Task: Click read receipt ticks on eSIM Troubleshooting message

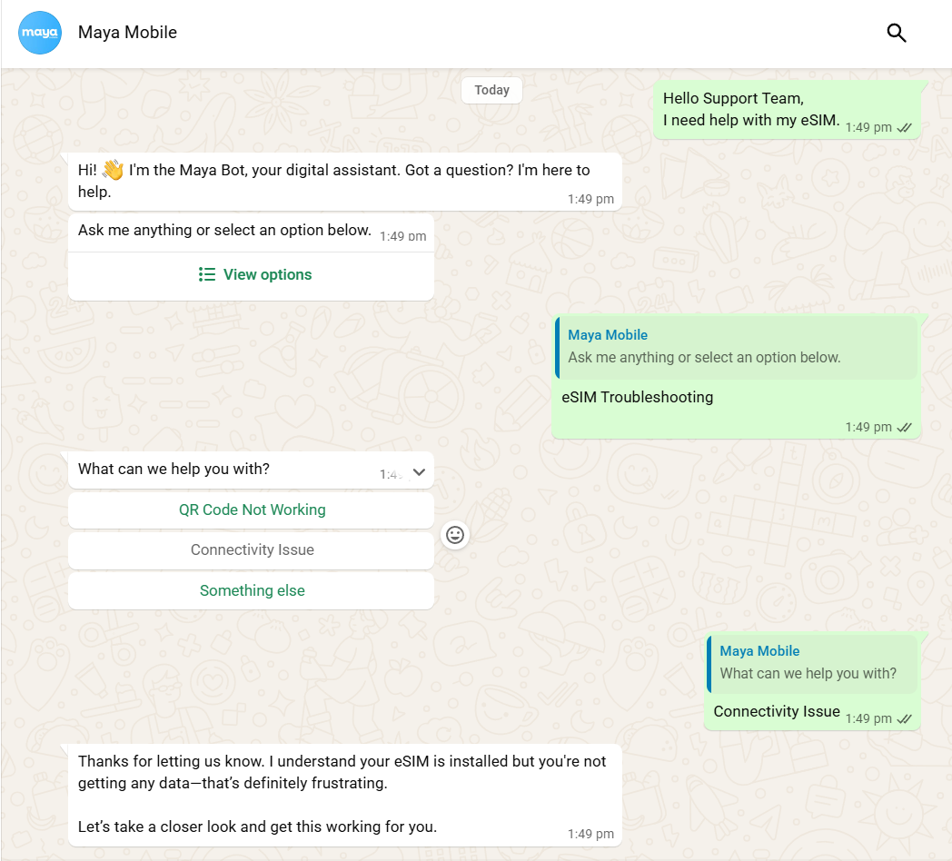Action: tap(905, 428)
